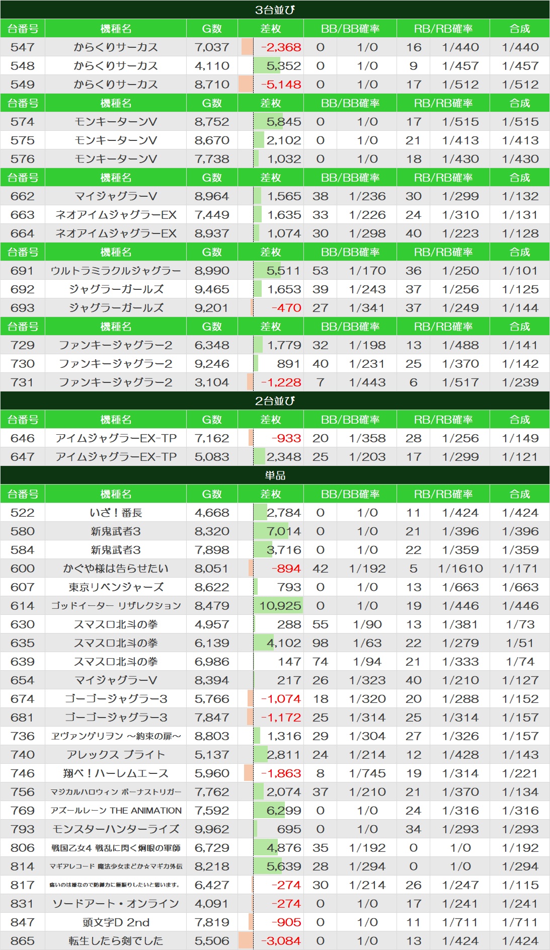Click 翔べ!ハーレムエース machine name

click(x=116, y=773)
